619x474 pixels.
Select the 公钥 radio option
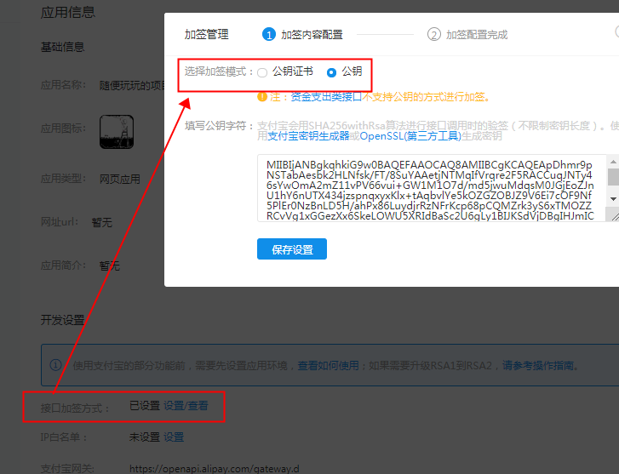click(x=331, y=72)
